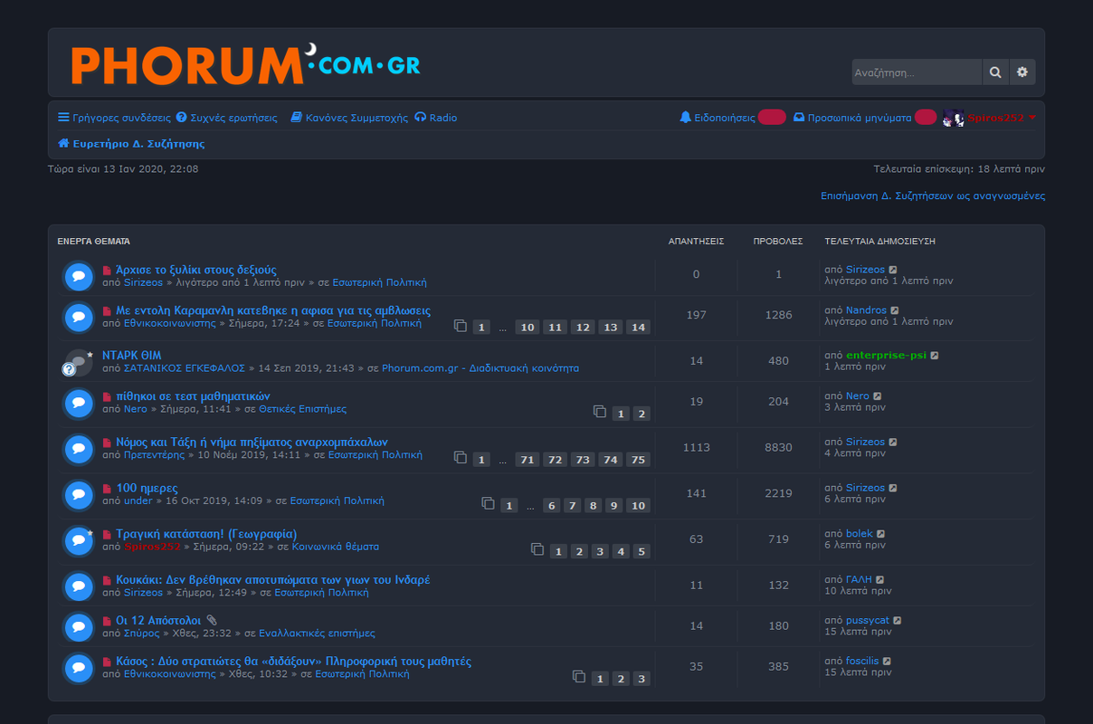Open page jump icon for Κάσος topic
This screenshot has width=1093, height=724.
[579, 676]
